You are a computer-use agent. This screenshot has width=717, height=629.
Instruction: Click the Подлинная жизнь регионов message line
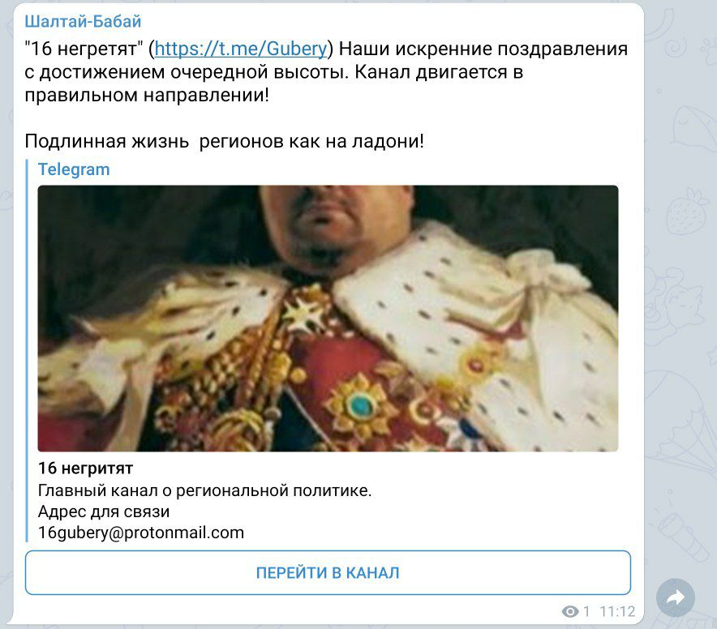pos(224,141)
